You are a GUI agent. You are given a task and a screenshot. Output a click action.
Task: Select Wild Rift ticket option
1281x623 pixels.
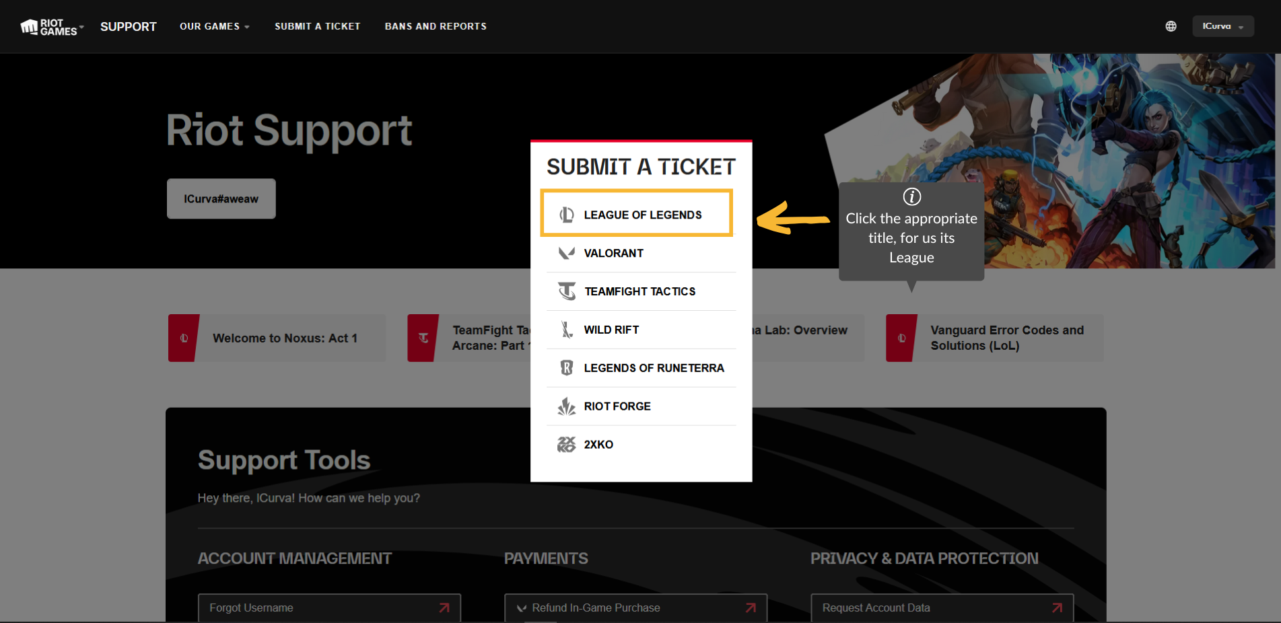pos(642,330)
